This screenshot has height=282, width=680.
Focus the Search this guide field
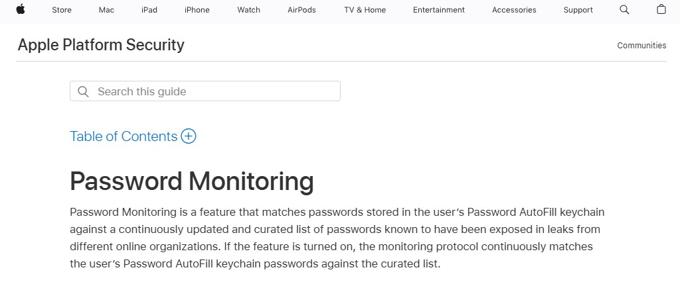pos(212,91)
